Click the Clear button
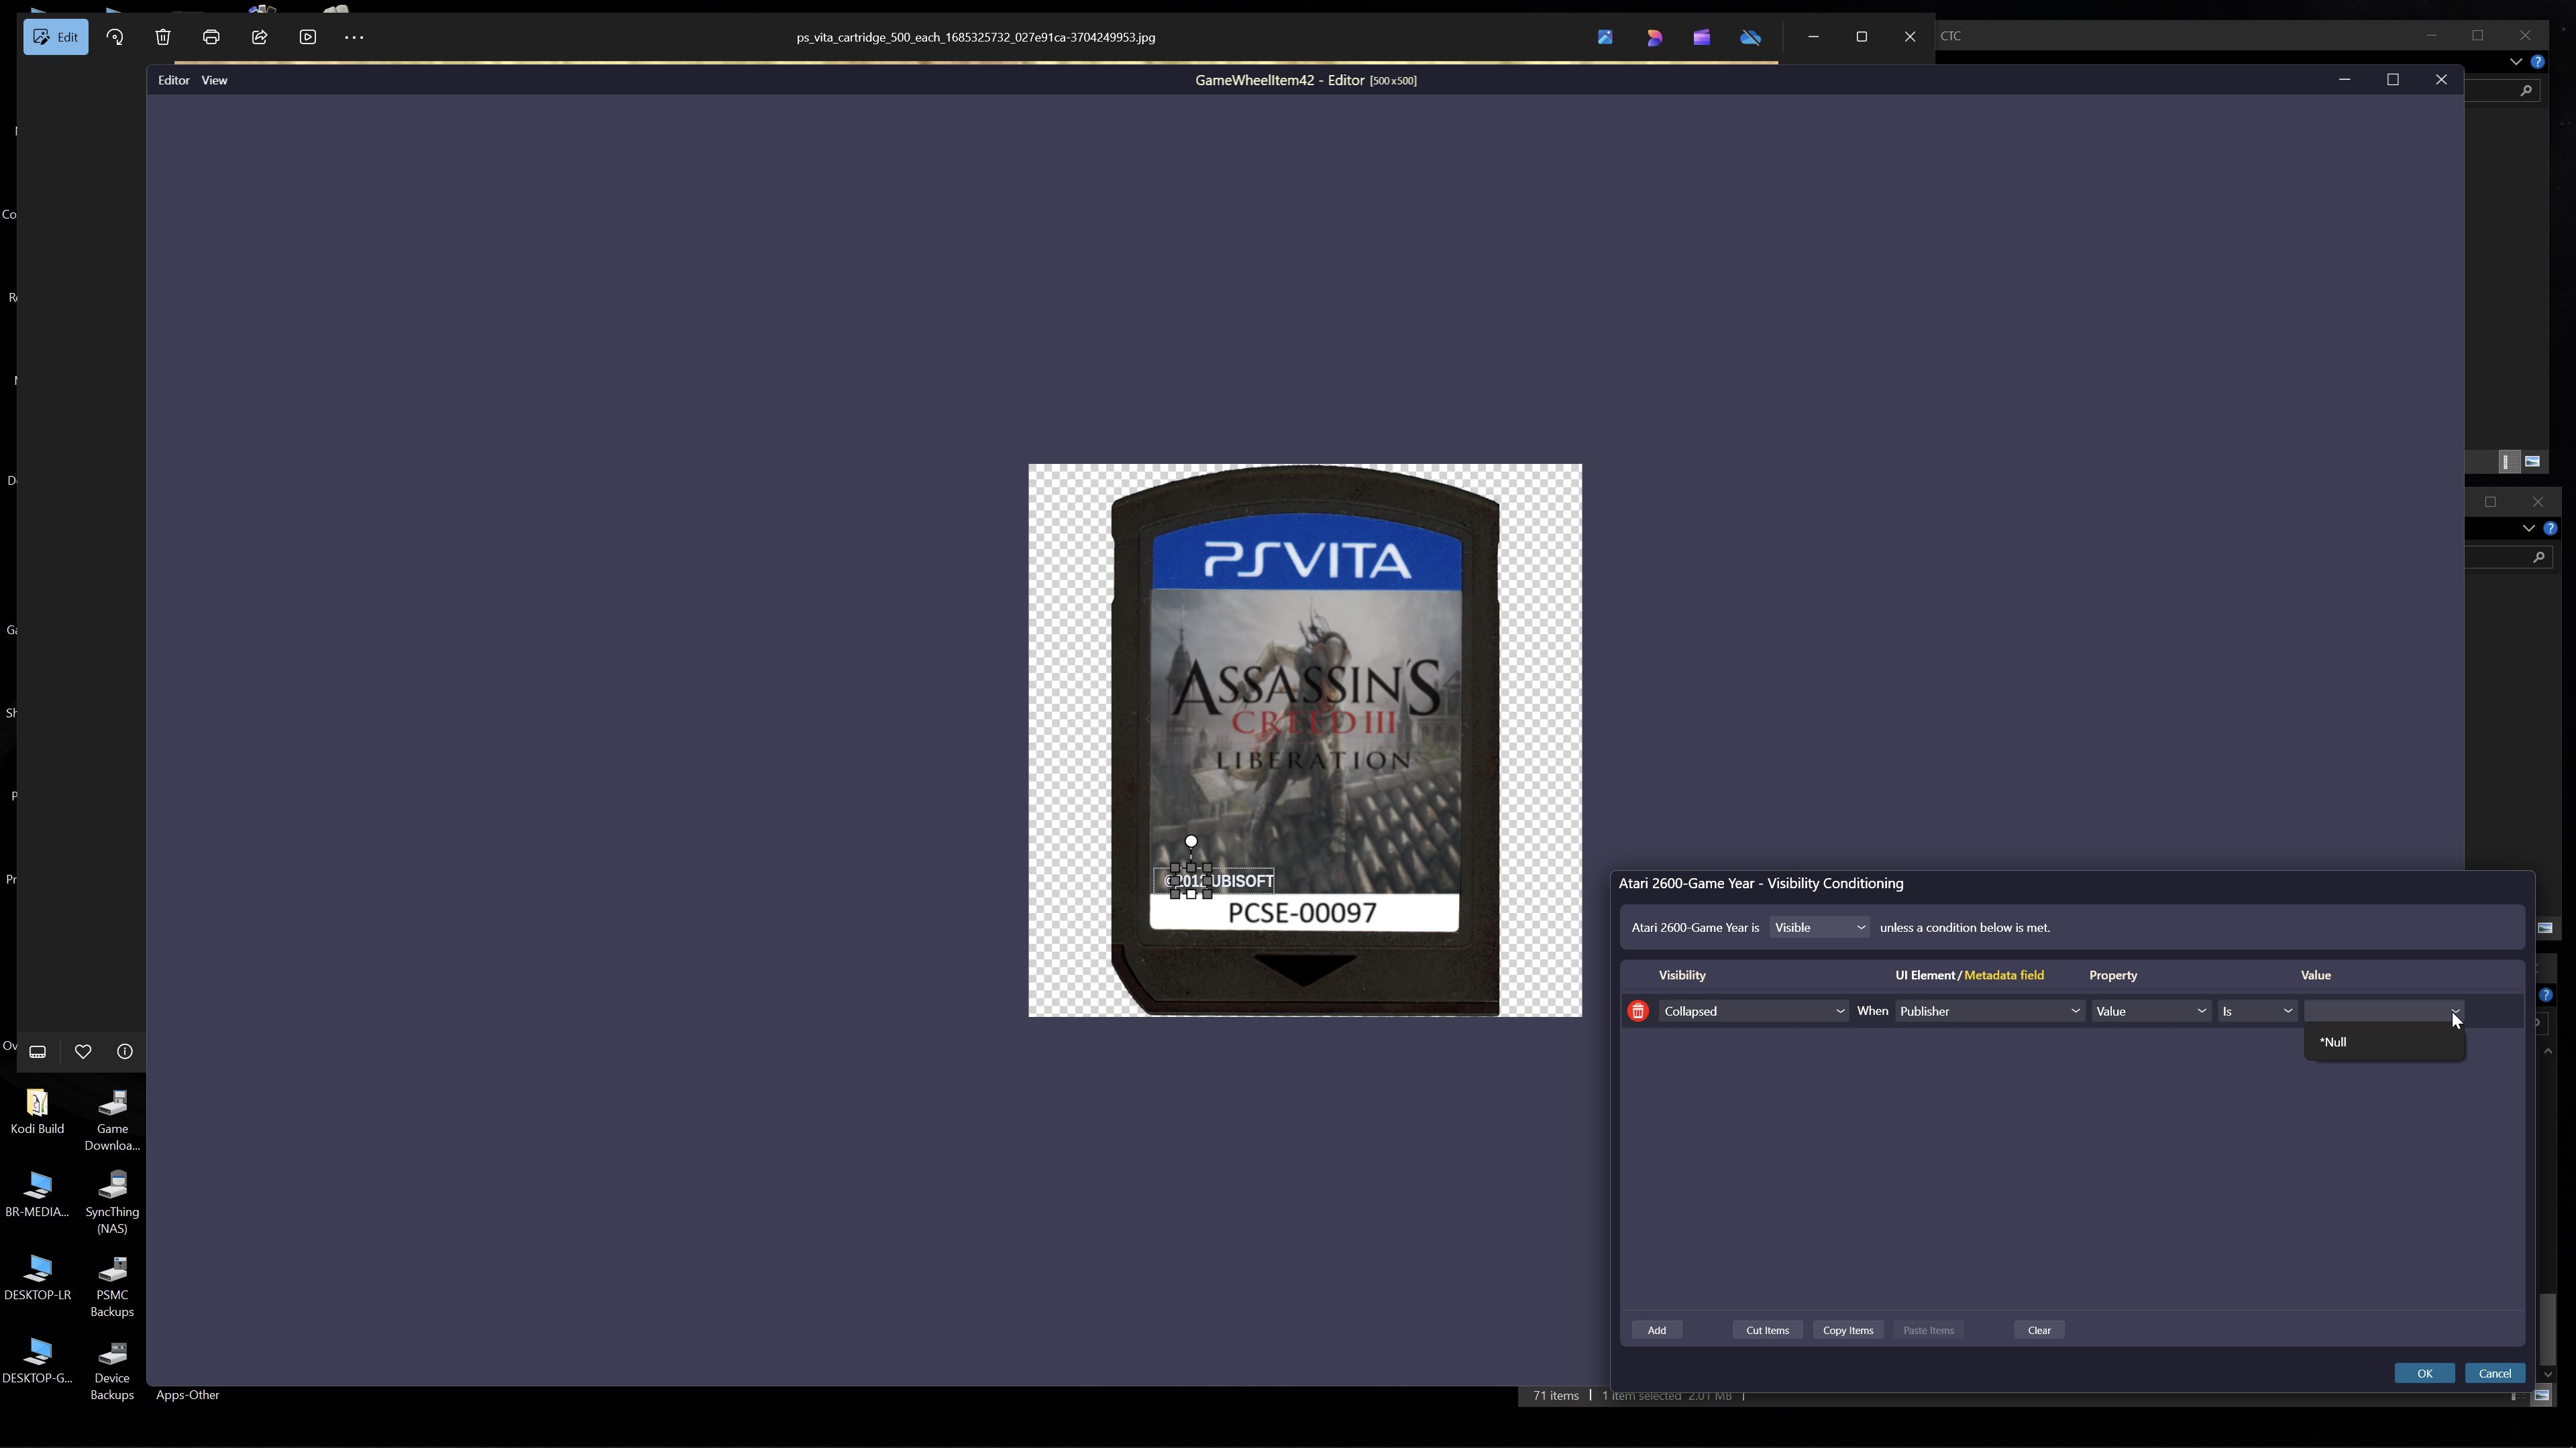2576x1448 pixels. coord(2039,1330)
